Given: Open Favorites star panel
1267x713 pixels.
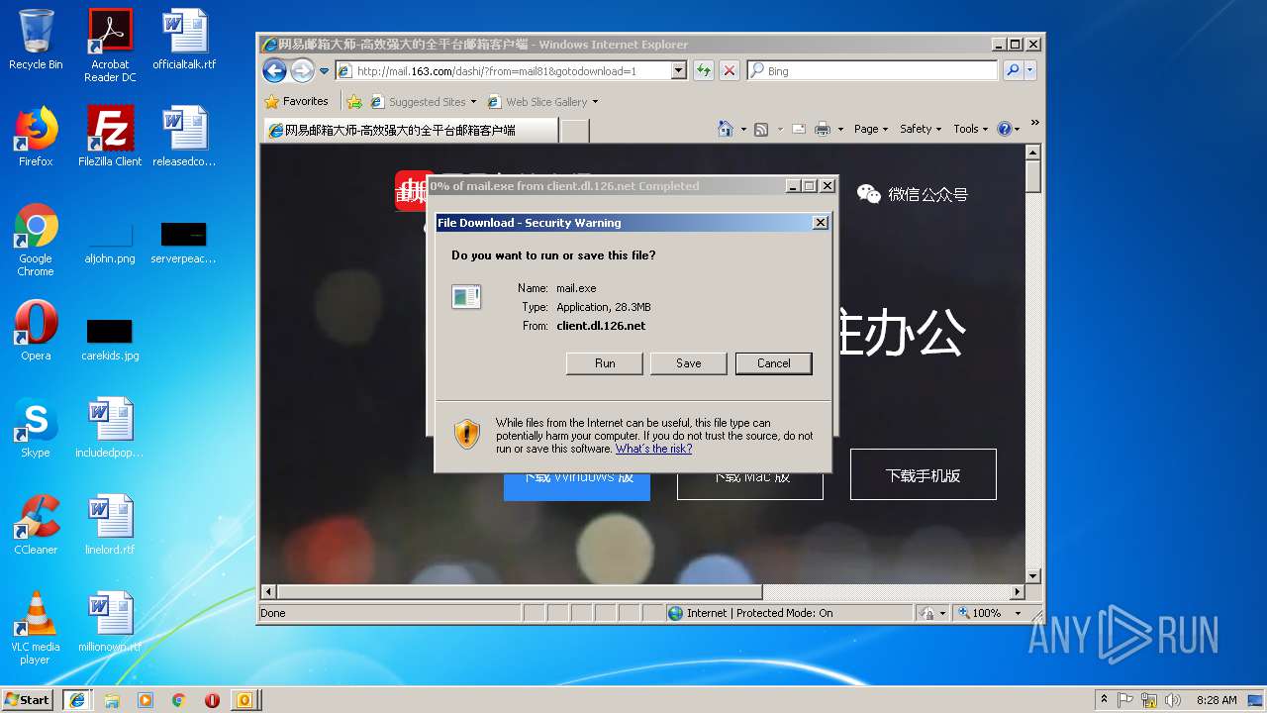Looking at the screenshot, I should (x=296, y=101).
